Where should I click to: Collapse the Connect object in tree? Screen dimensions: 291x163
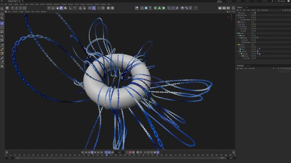pyautogui.click(x=238, y=52)
